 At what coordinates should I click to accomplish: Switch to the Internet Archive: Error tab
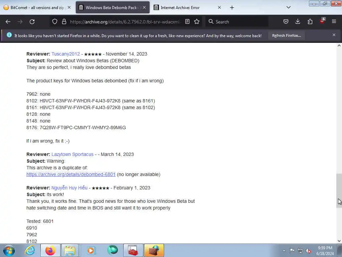tap(188, 8)
